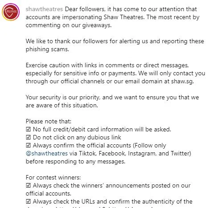The width and height of the screenshot is (206, 208).
Task: Click the 'Exercise caution with links' paragraph
Action: click(x=115, y=73)
